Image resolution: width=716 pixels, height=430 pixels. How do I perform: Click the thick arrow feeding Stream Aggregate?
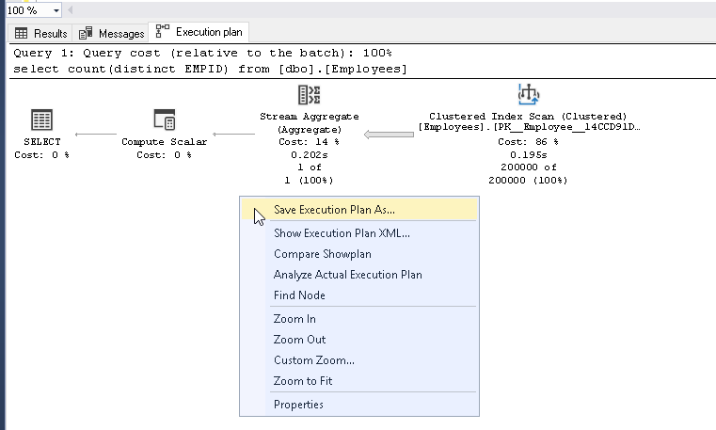point(389,136)
